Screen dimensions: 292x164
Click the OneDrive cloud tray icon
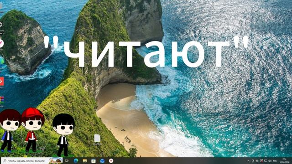pyautogui.click(x=257, y=161)
